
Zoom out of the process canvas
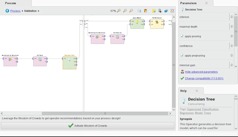click(x=131, y=11)
